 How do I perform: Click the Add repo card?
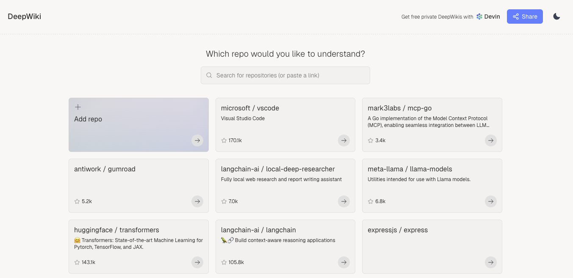pyautogui.click(x=138, y=124)
